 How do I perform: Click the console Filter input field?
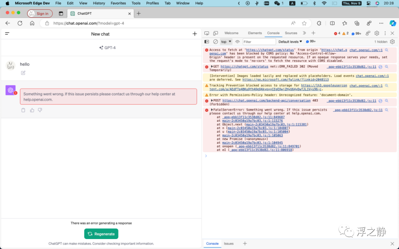[x=259, y=42]
